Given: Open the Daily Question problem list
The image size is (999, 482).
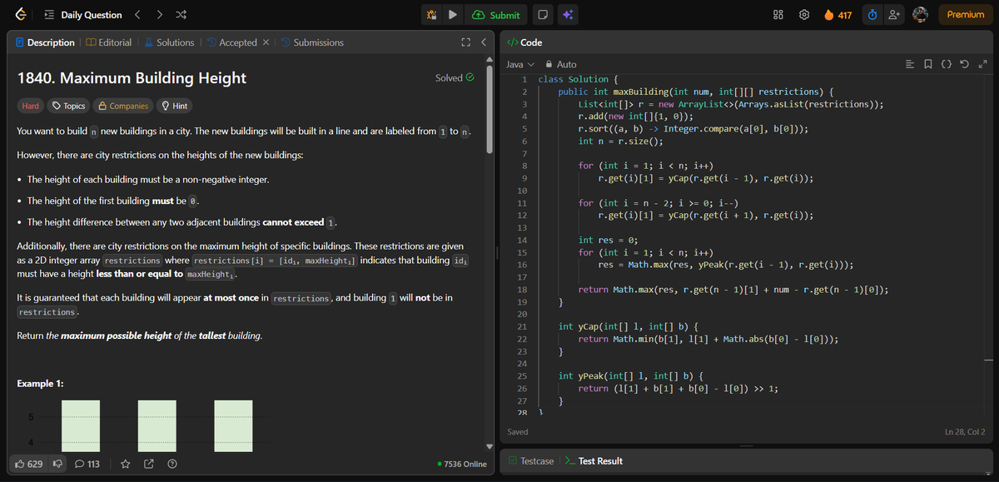Looking at the screenshot, I should pos(83,15).
